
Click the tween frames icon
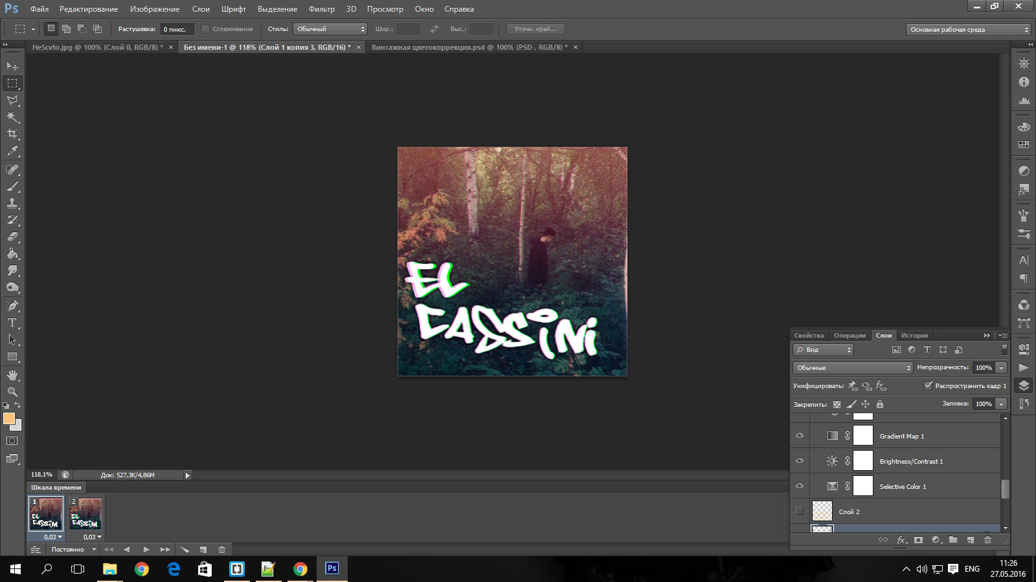185,550
